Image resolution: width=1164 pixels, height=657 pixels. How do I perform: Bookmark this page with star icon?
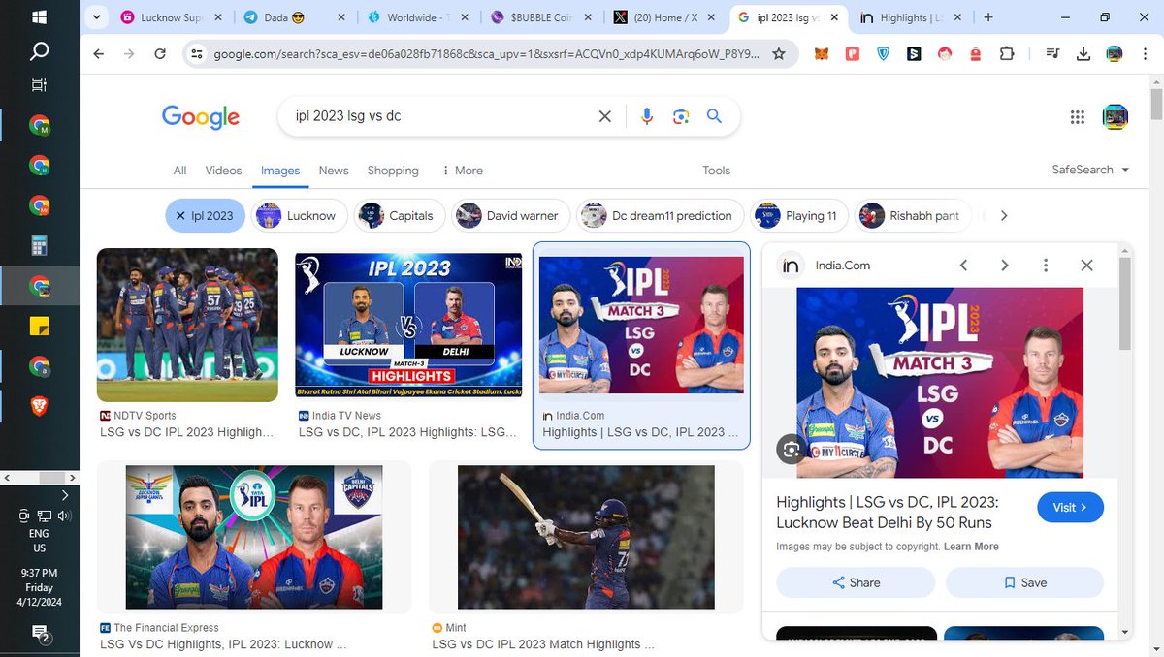tap(778, 54)
